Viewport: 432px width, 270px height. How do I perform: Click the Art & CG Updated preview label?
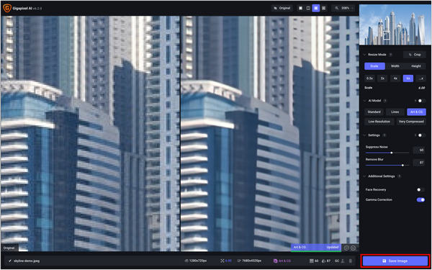point(316,248)
